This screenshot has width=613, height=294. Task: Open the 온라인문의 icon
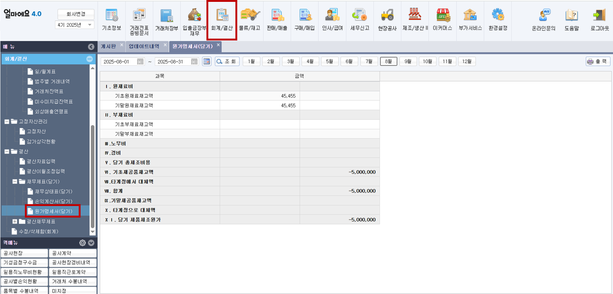[544, 20]
